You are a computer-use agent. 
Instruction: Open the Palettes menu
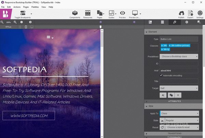35,7
